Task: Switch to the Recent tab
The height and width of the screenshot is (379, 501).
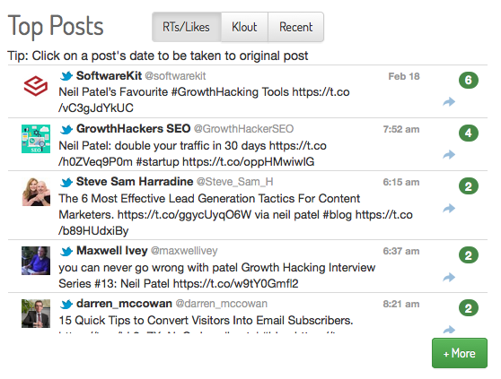Action: [x=296, y=27]
